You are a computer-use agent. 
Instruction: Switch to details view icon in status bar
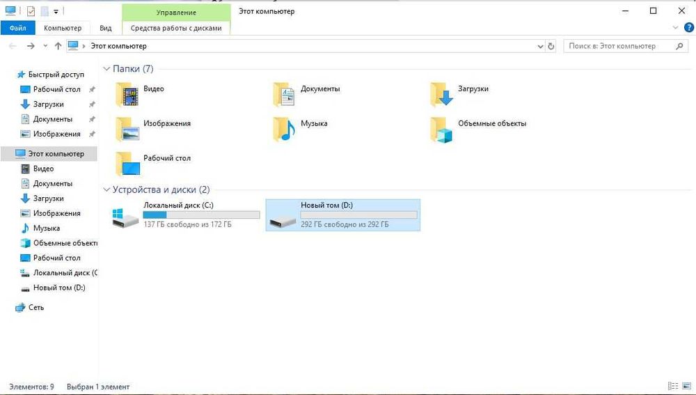click(673, 386)
